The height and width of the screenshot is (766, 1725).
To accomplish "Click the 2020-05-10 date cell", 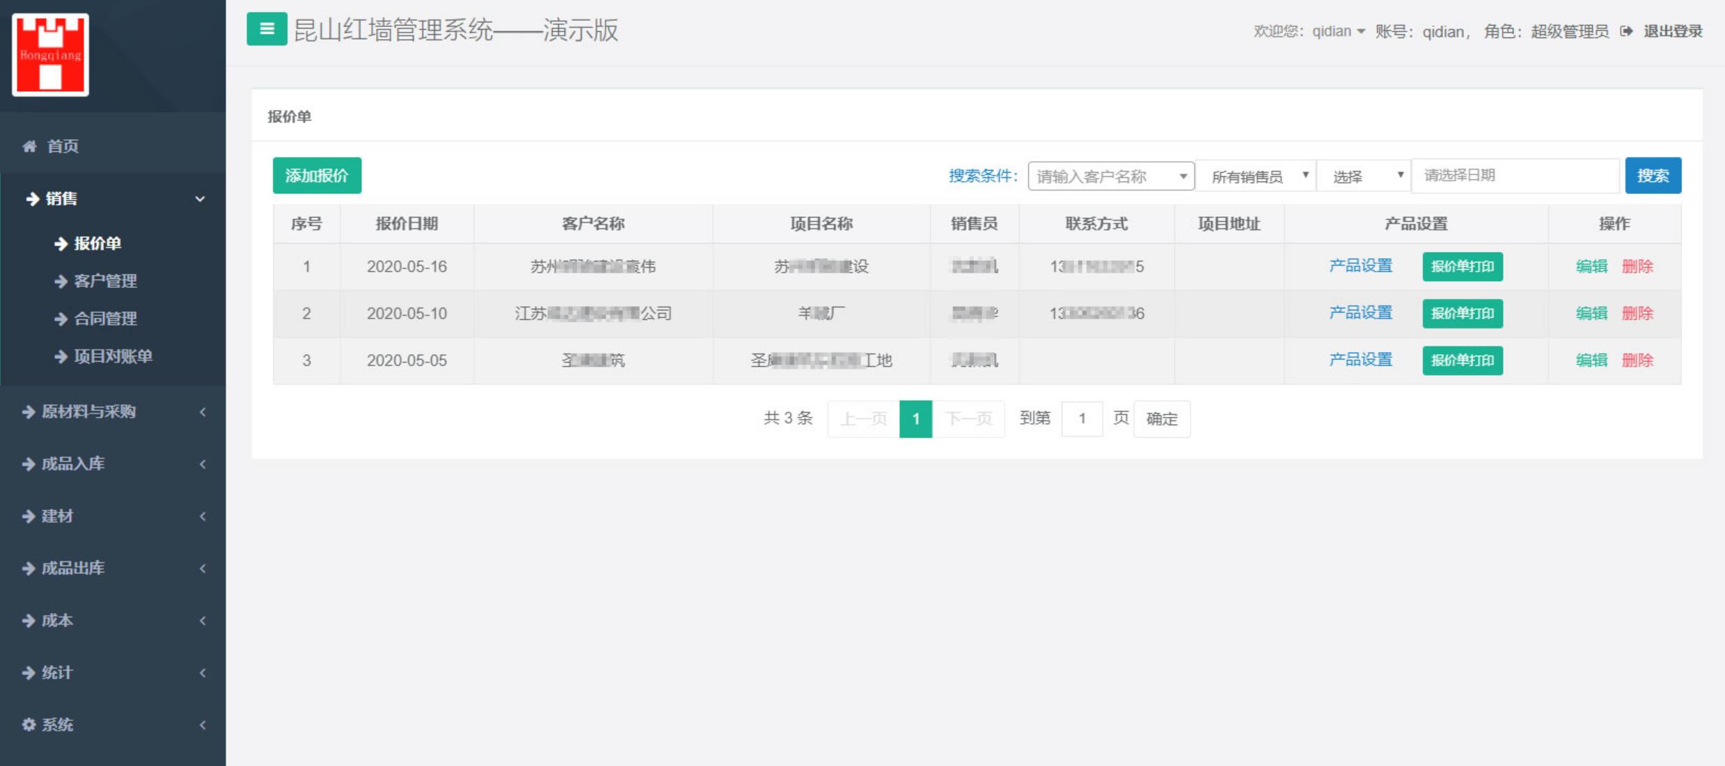I will 407,314.
